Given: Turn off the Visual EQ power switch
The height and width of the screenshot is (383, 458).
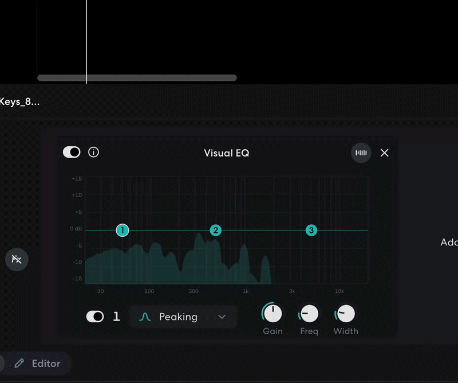Looking at the screenshot, I should click(x=72, y=152).
